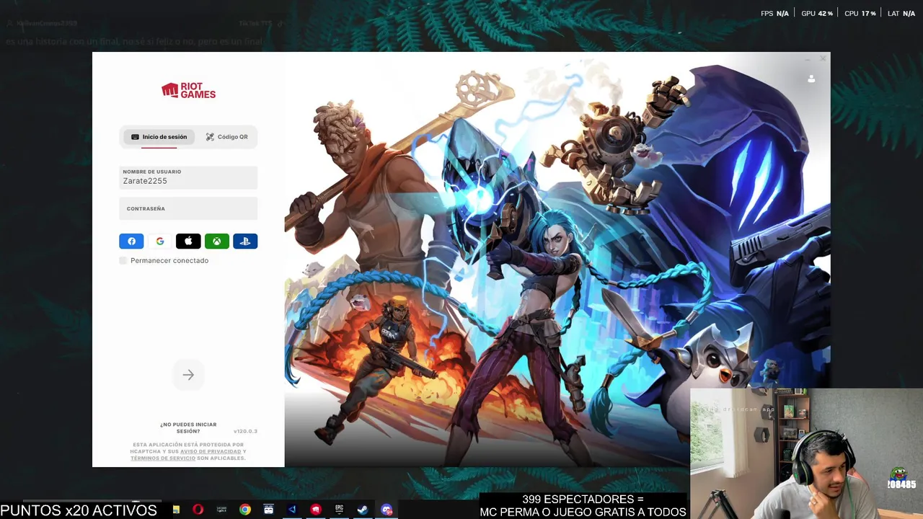The image size is (923, 519).
Task: Open the Aviso de privacidad link
Action: 211,451
